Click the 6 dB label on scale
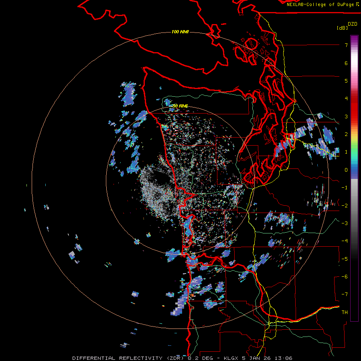361x361 pixels. (346, 63)
